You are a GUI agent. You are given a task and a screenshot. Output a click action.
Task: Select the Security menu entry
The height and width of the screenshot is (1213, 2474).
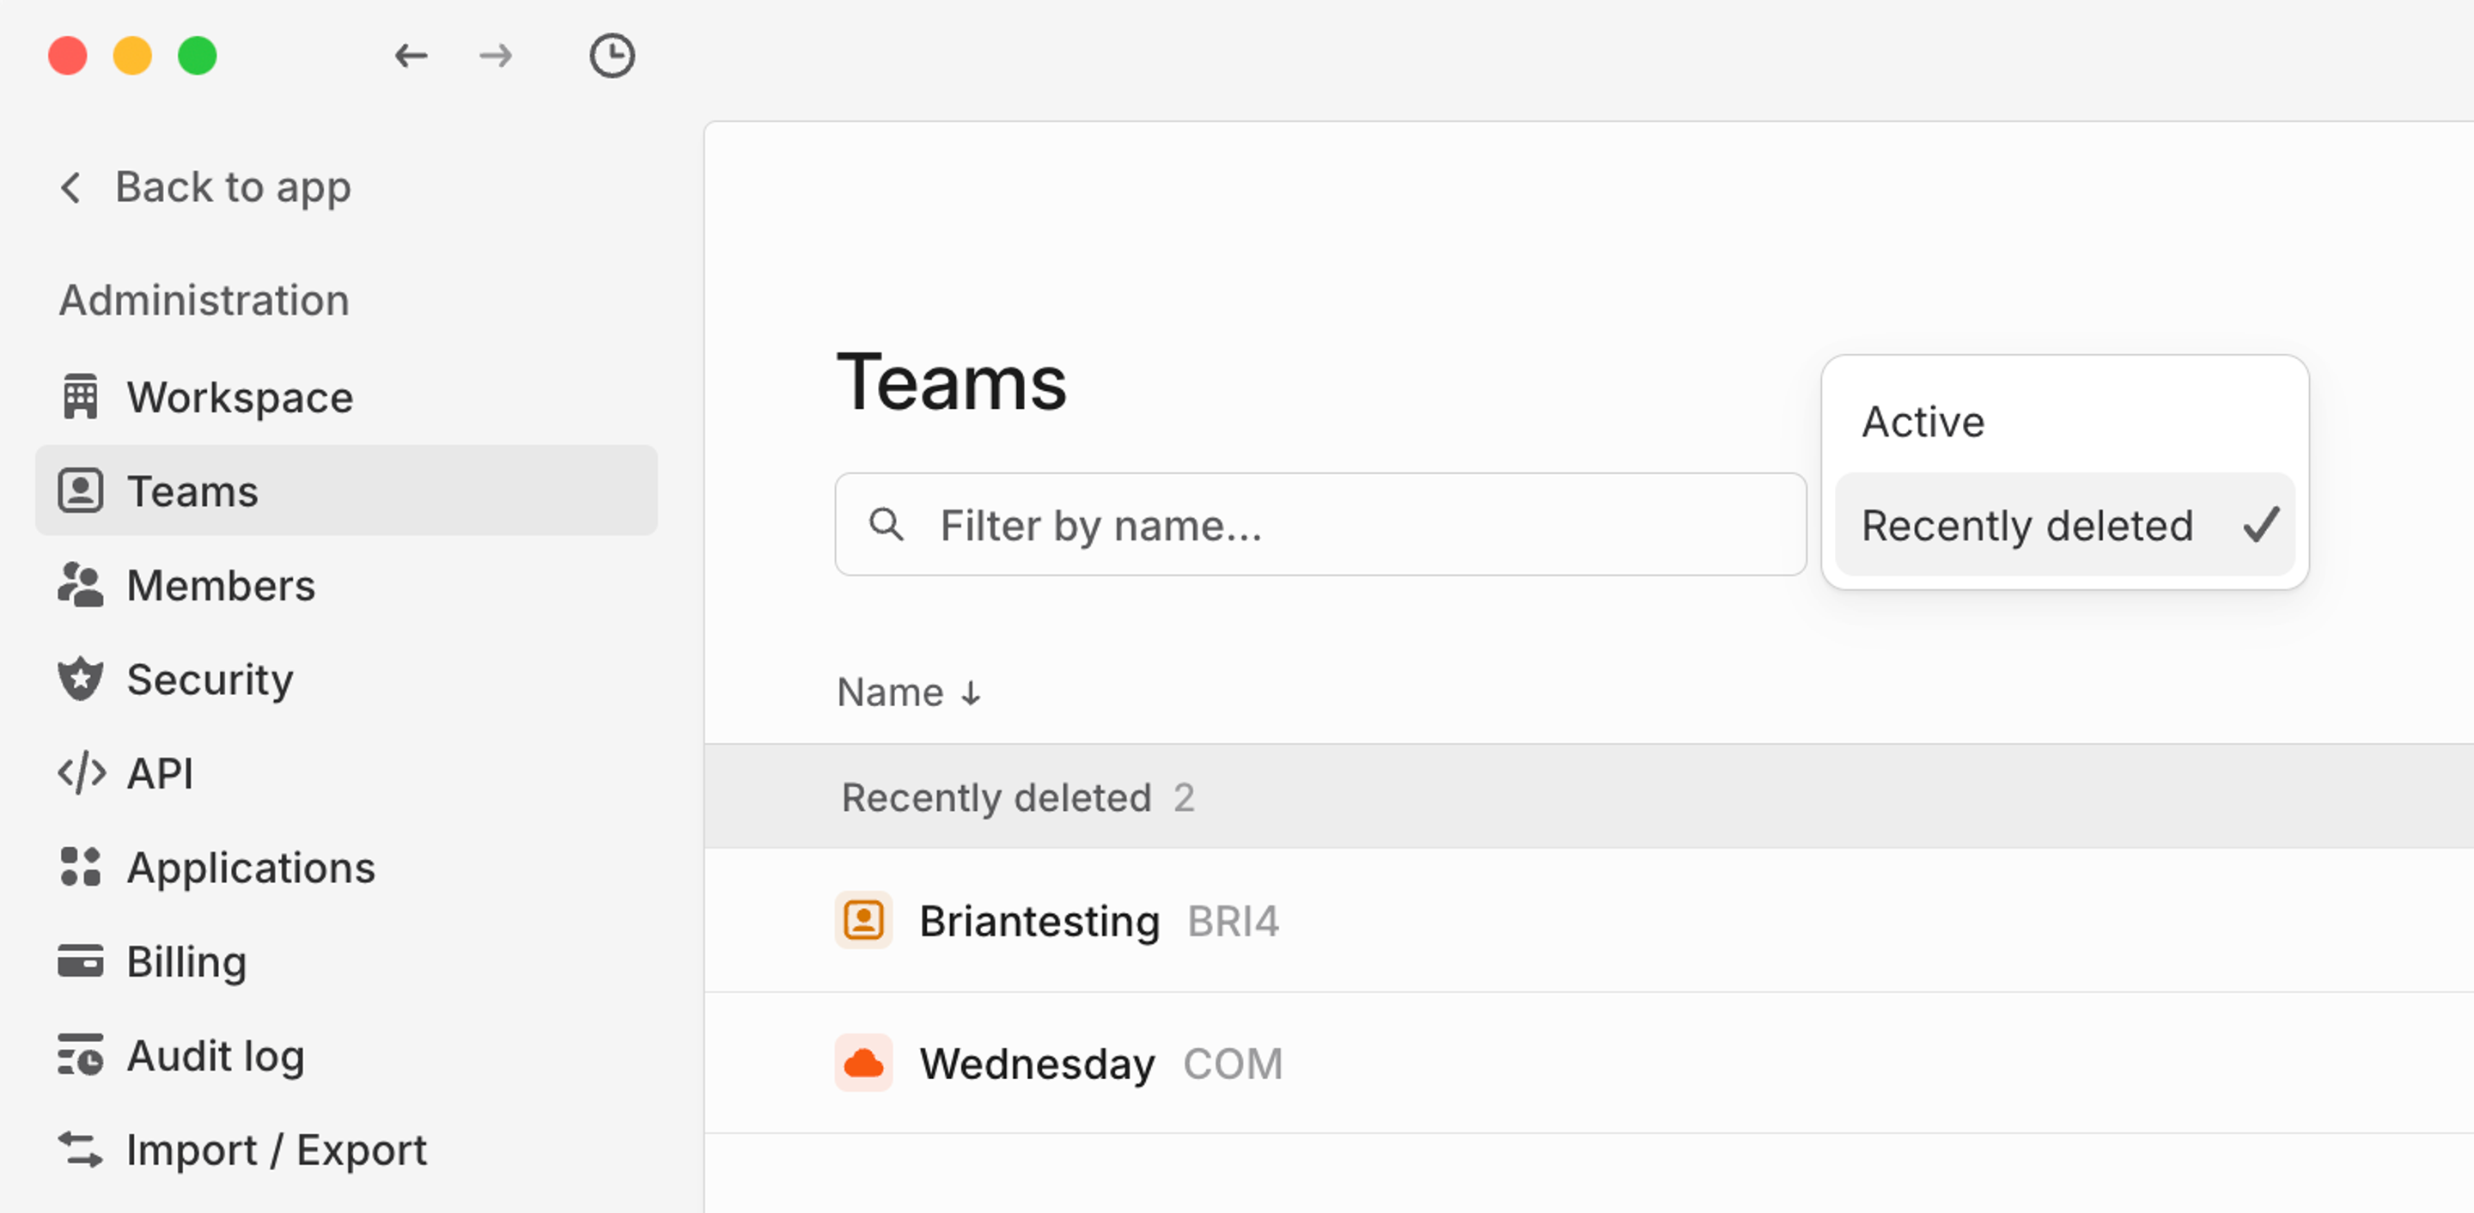coord(210,679)
